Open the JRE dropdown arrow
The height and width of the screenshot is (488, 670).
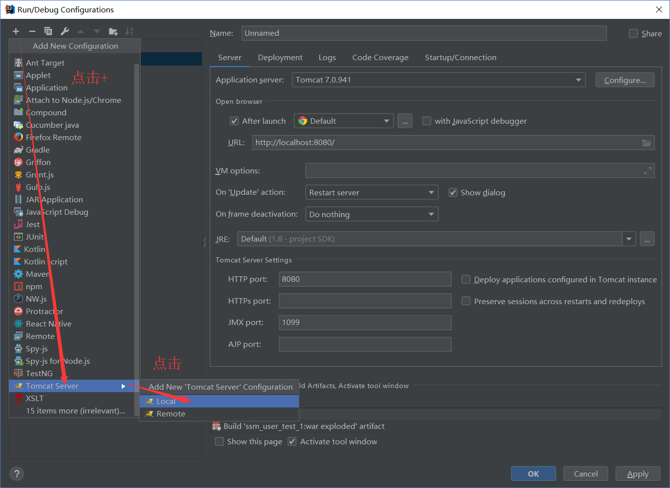point(629,239)
